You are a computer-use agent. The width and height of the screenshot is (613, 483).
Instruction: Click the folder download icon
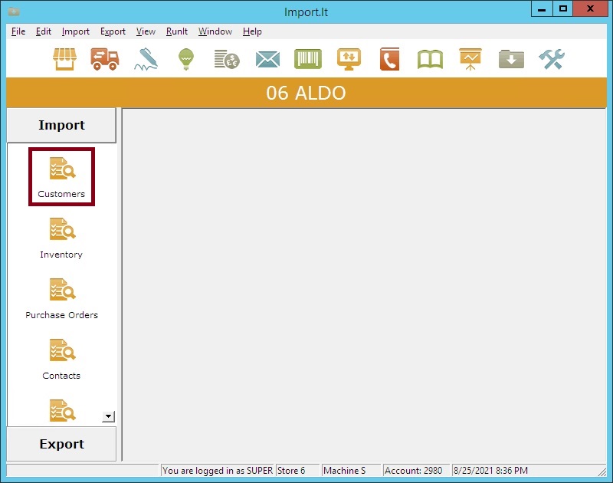[x=511, y=60]
